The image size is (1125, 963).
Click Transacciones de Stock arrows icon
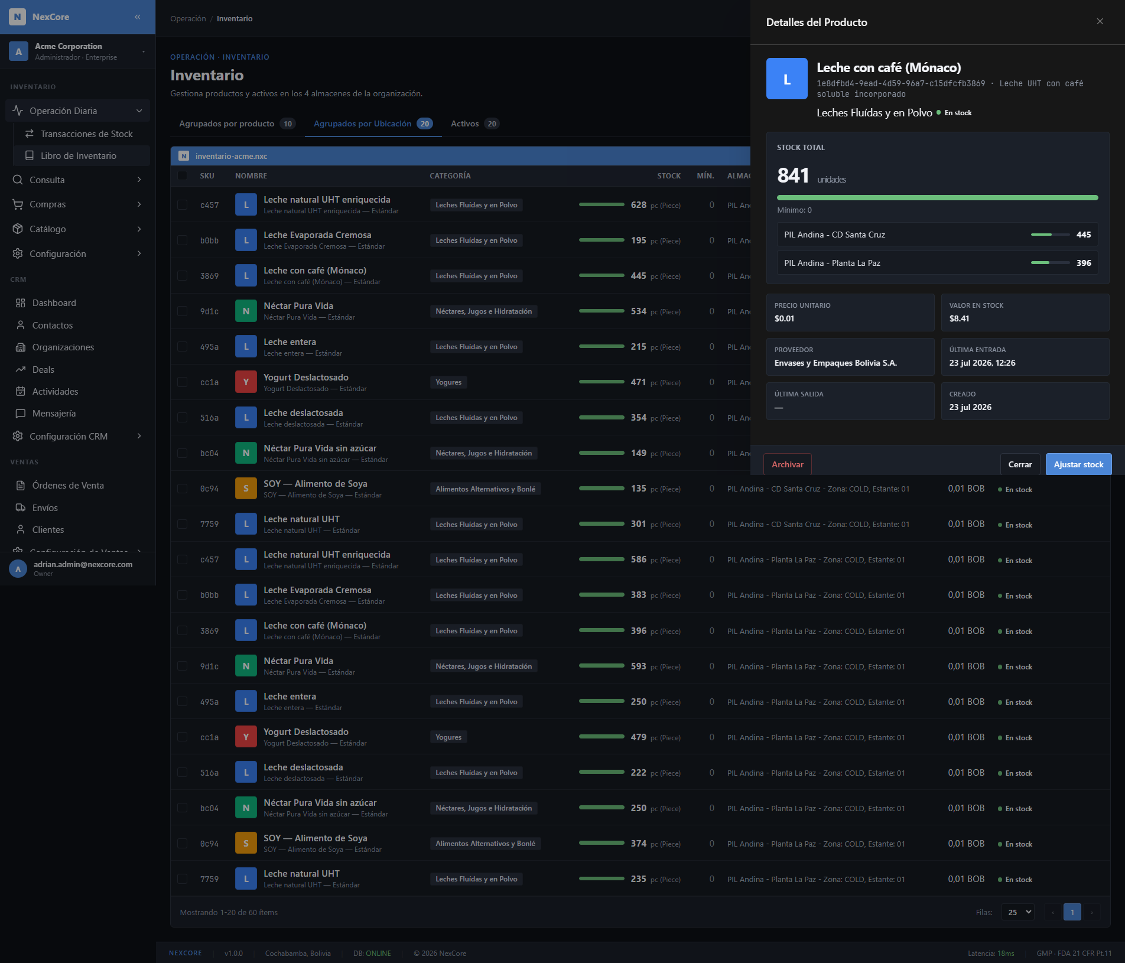pos(29,134)
